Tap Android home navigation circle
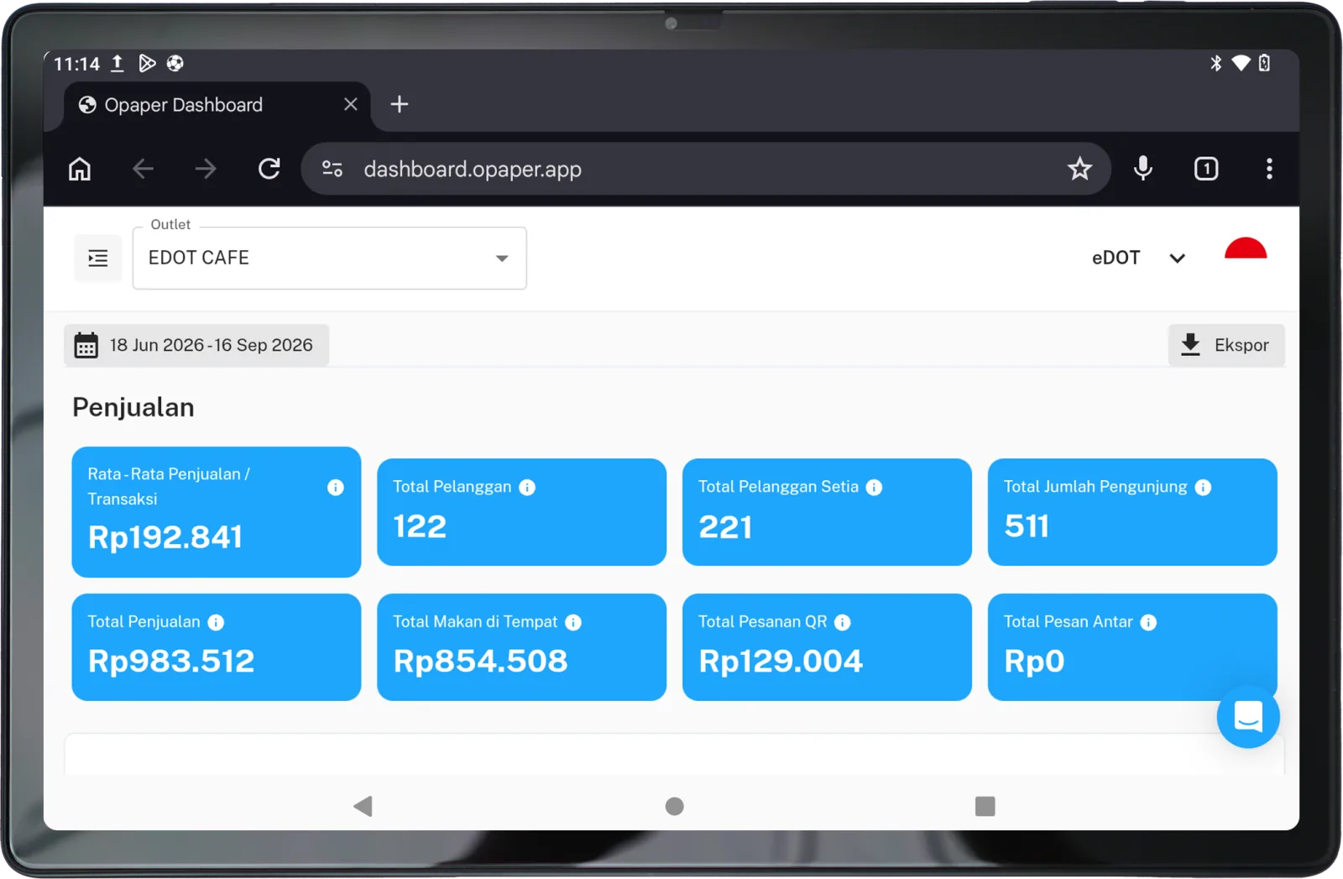The width and height of the screenshot is (1343, 879). click(674, 806)
